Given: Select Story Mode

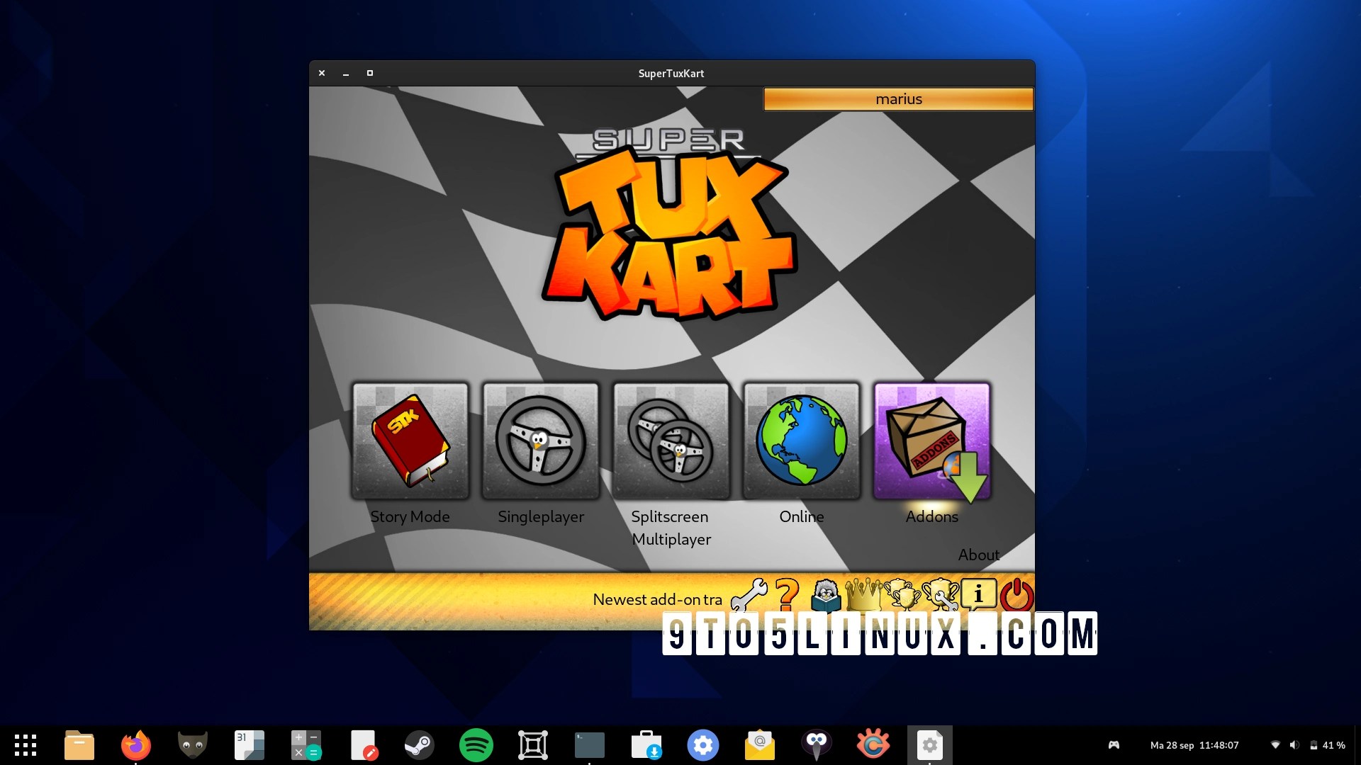Looking at the screenshot, I should coord(410,441).
